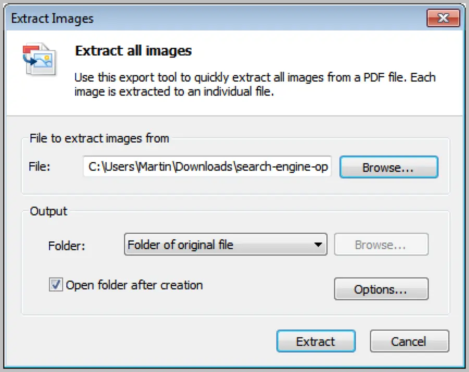
Task: Select Folder of original file combo box
Action: 225,244
